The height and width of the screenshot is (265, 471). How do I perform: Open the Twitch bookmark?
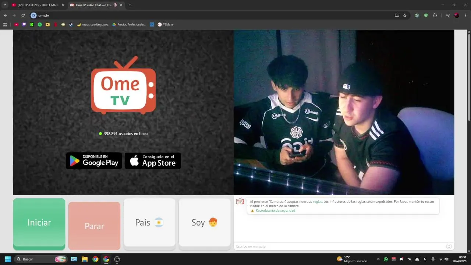pyautogui.click(x=24, y=24)
